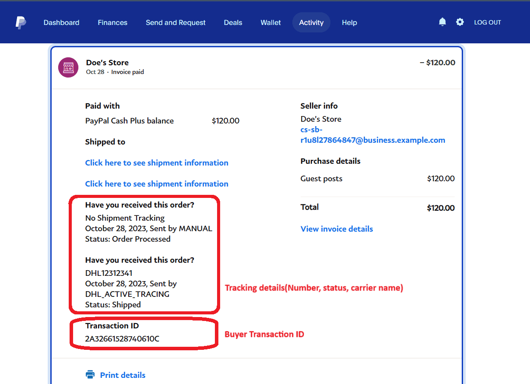
Task: Click the "Oct 28 · Invoice paid" text
Action: (115, 72)
